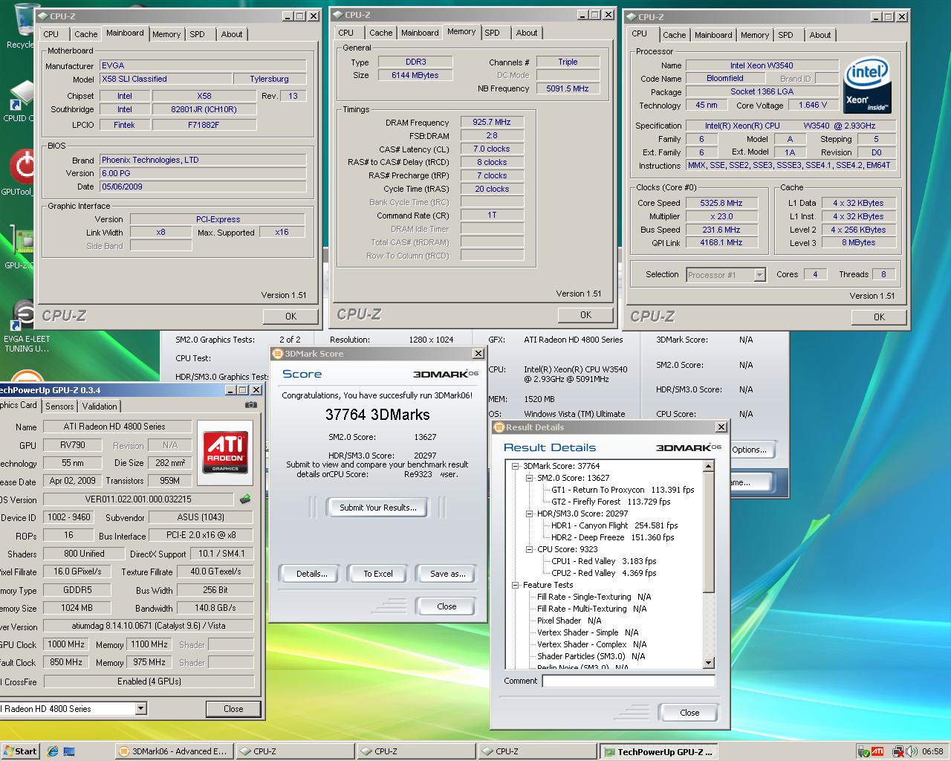The width and height of the screenshot is (951, 761).
Task: Activate TechPowerUp GPU-Z taskbar button
Action: tap(659, 751)
